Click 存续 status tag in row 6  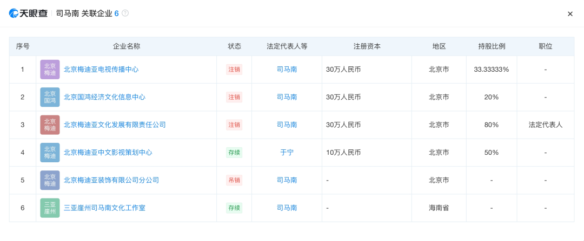[x=234, y=208]
